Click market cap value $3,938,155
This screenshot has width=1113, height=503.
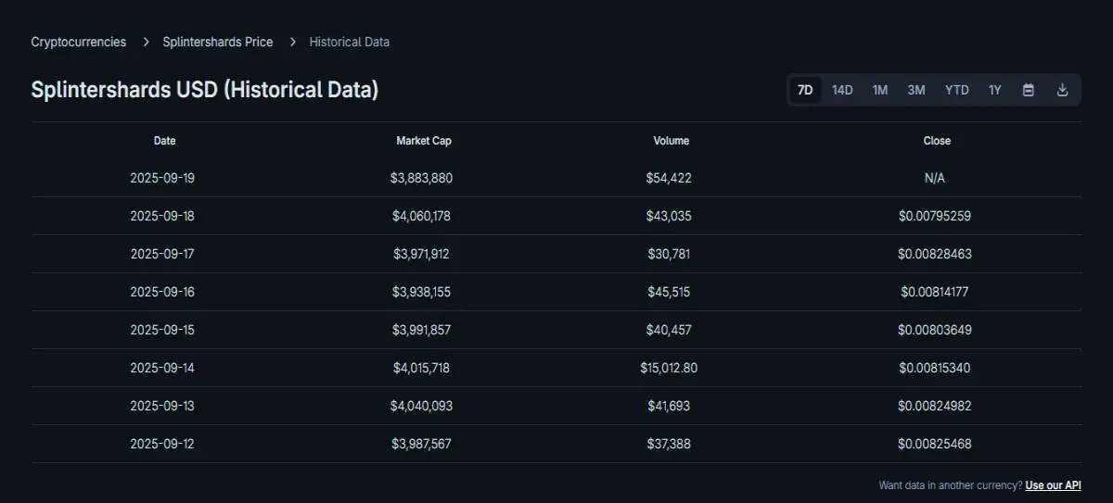(x=422, y=292)
